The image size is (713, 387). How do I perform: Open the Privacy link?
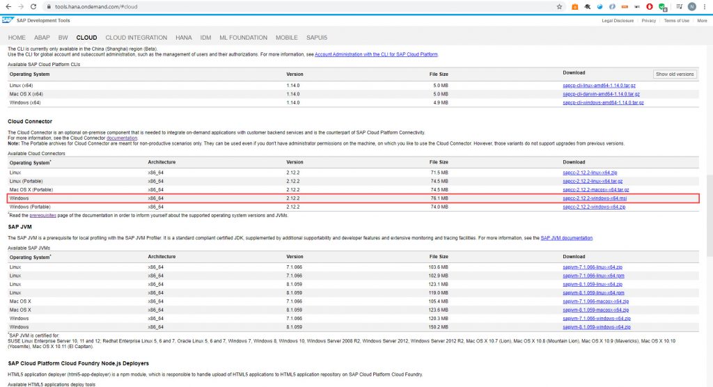coord(648,21)
